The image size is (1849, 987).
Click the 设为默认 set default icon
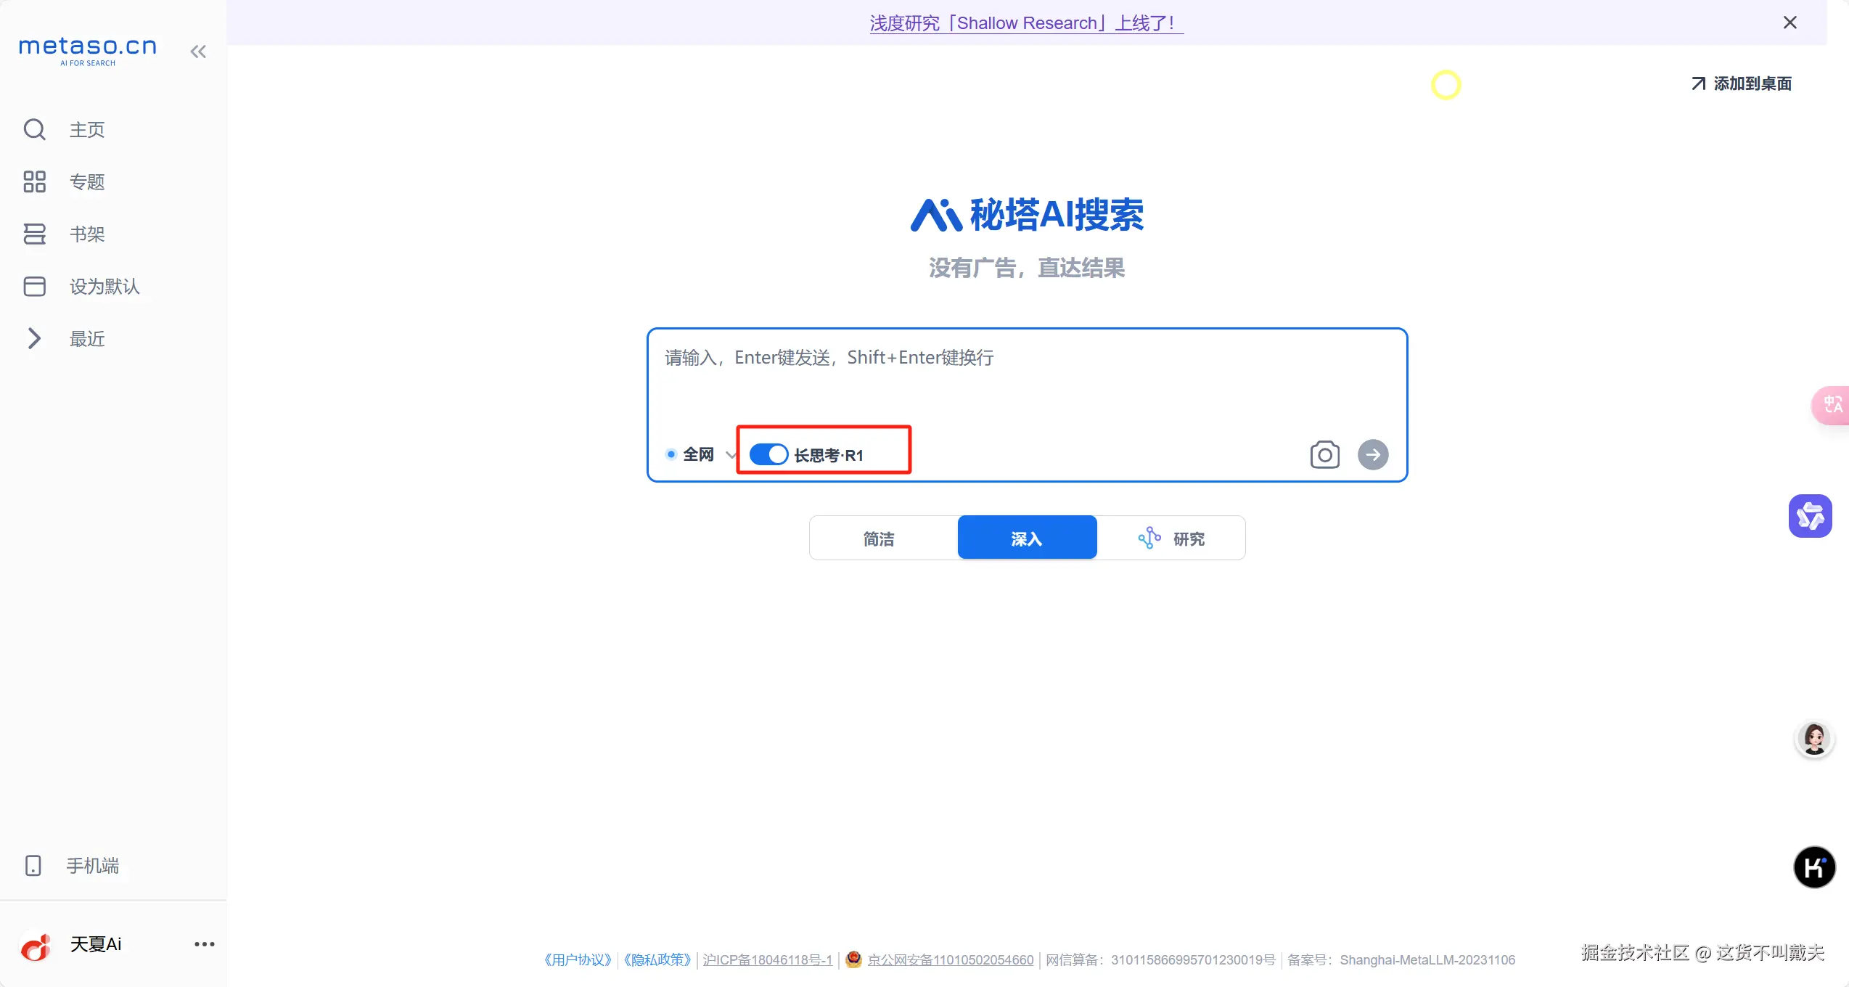(x=34, y=287)
